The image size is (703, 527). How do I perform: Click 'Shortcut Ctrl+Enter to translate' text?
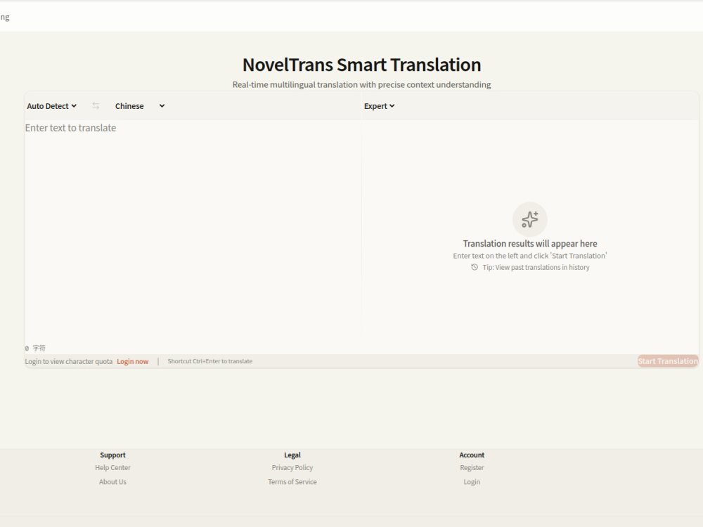coord(209,361)
